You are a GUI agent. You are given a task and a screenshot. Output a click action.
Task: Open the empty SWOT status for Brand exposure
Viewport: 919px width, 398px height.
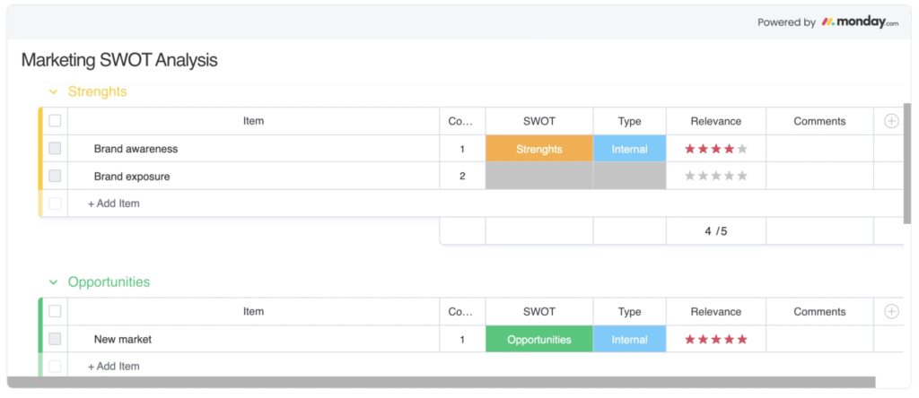538,177
